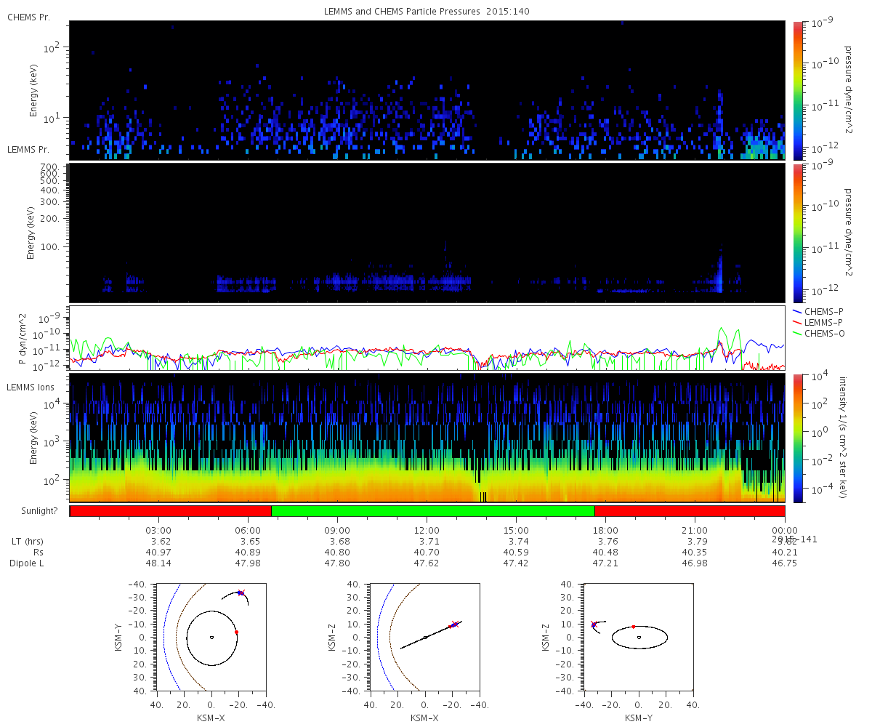
Task: Click Rs value 40.70
Action: click(x=427, y=553)
